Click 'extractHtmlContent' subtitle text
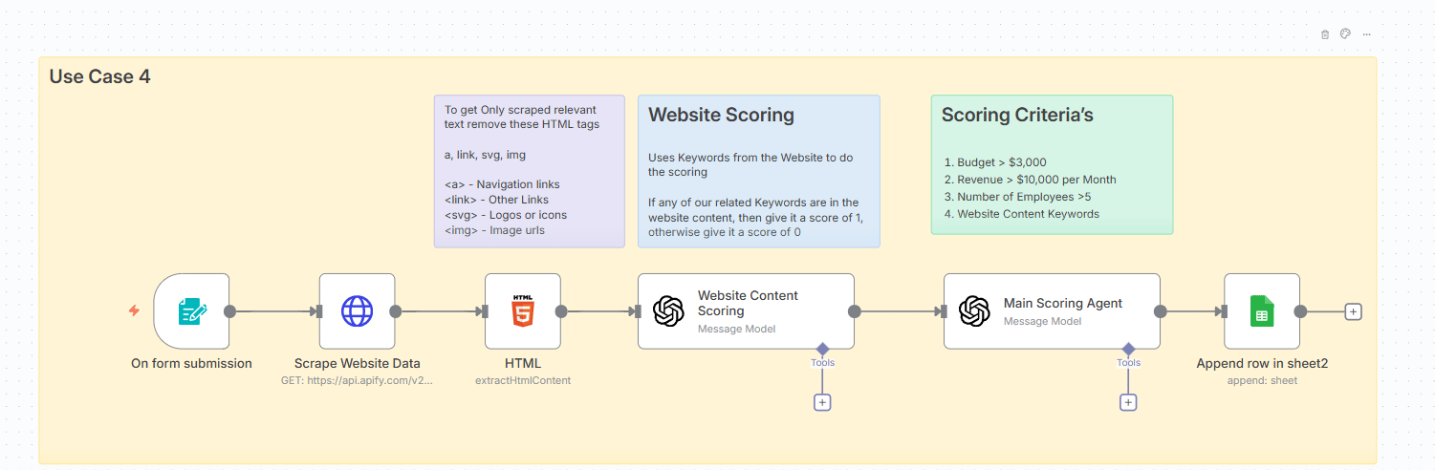The width and height of the screenshot is (1435, 470). tap(522, 380)
